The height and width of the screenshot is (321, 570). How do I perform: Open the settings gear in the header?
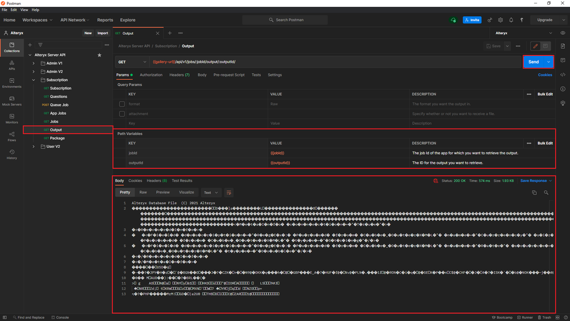[x=500, y=20]
